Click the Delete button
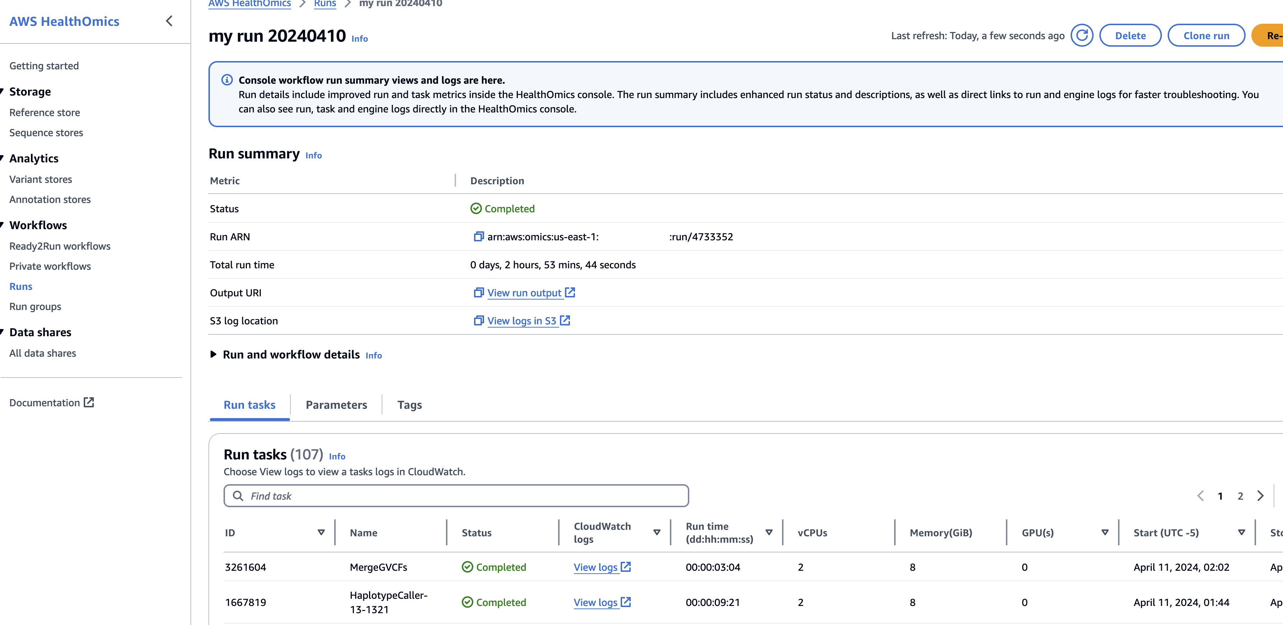The image size is (1283, 625). click(1130, 35)
